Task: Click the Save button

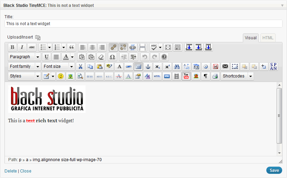Action: (274, 170)
